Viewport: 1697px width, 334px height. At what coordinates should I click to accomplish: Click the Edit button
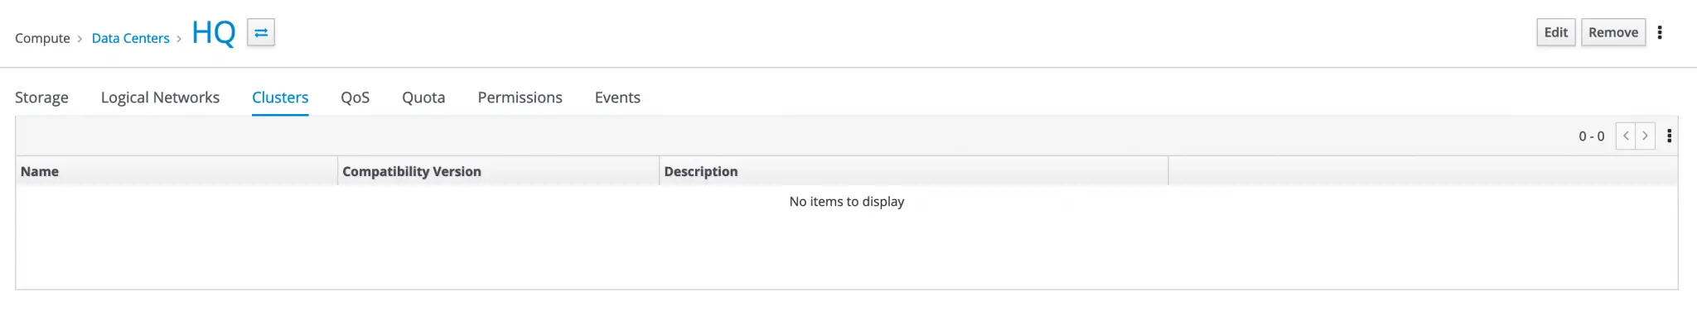[x=1555, y=32]
